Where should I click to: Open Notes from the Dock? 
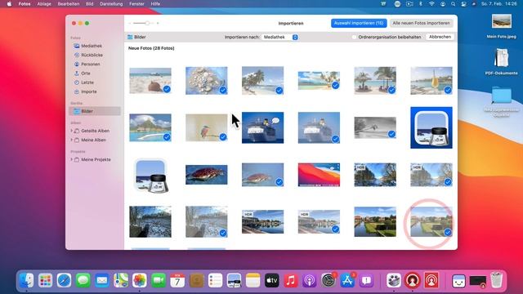point(253,280)
